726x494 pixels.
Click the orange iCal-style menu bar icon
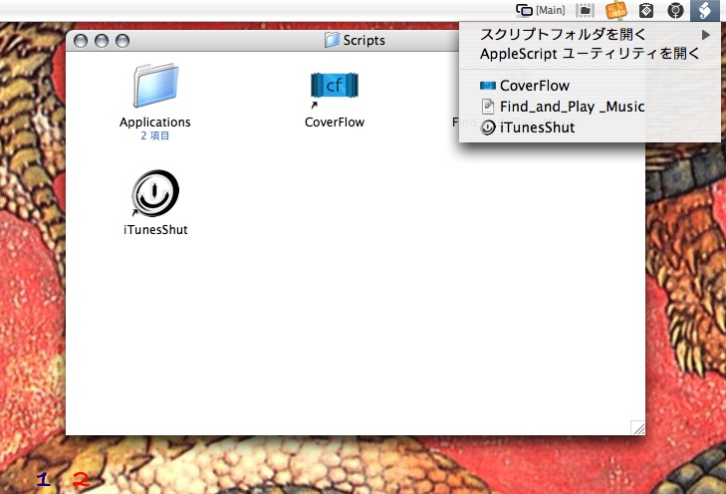click(x=616, y=10)
